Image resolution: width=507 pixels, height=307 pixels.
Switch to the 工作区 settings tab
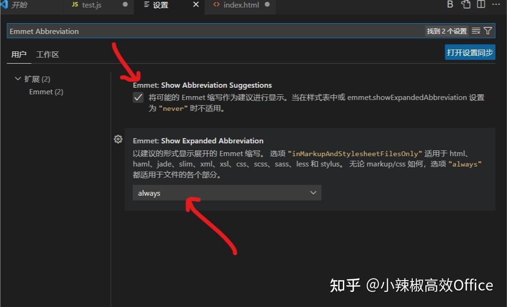[47, 54]
